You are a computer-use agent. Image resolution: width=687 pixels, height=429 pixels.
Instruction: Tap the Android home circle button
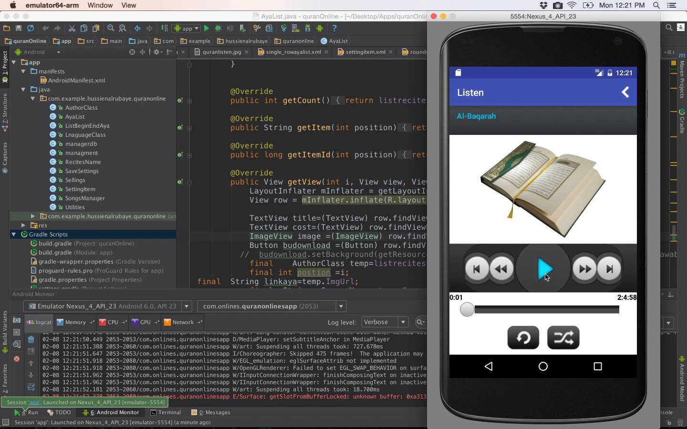[543, 366]
